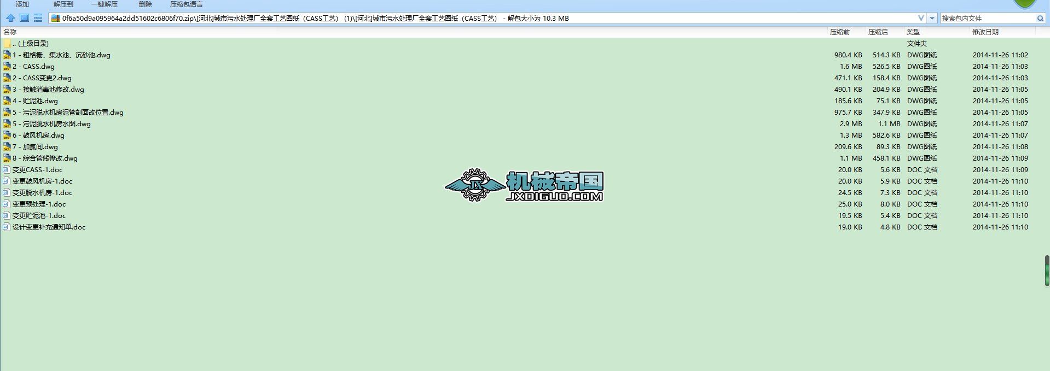Click DOC icon of 设计变更补充通知单.doc
The height and width of the screenshot is (371, 1050).
pos(7,227)
